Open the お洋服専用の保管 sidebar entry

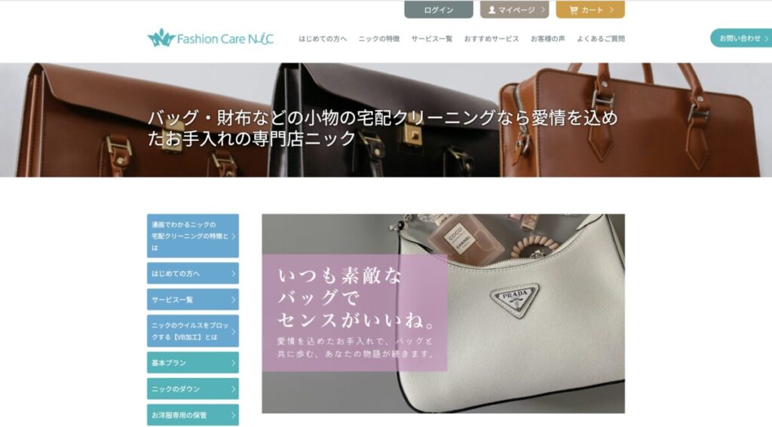pos(193,415)
